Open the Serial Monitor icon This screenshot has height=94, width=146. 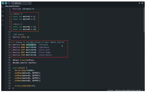pyautogui.click(x=142, y=3)
